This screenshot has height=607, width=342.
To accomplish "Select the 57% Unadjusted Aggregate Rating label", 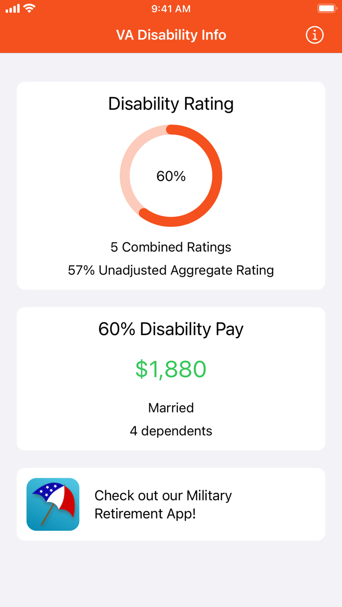I will 171,270.
